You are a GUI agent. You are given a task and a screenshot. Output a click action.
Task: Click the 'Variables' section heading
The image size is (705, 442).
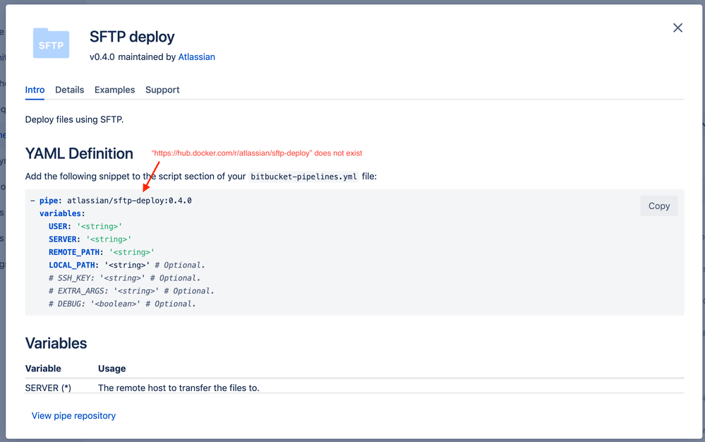pyautogui.click(x=56, y=344)
